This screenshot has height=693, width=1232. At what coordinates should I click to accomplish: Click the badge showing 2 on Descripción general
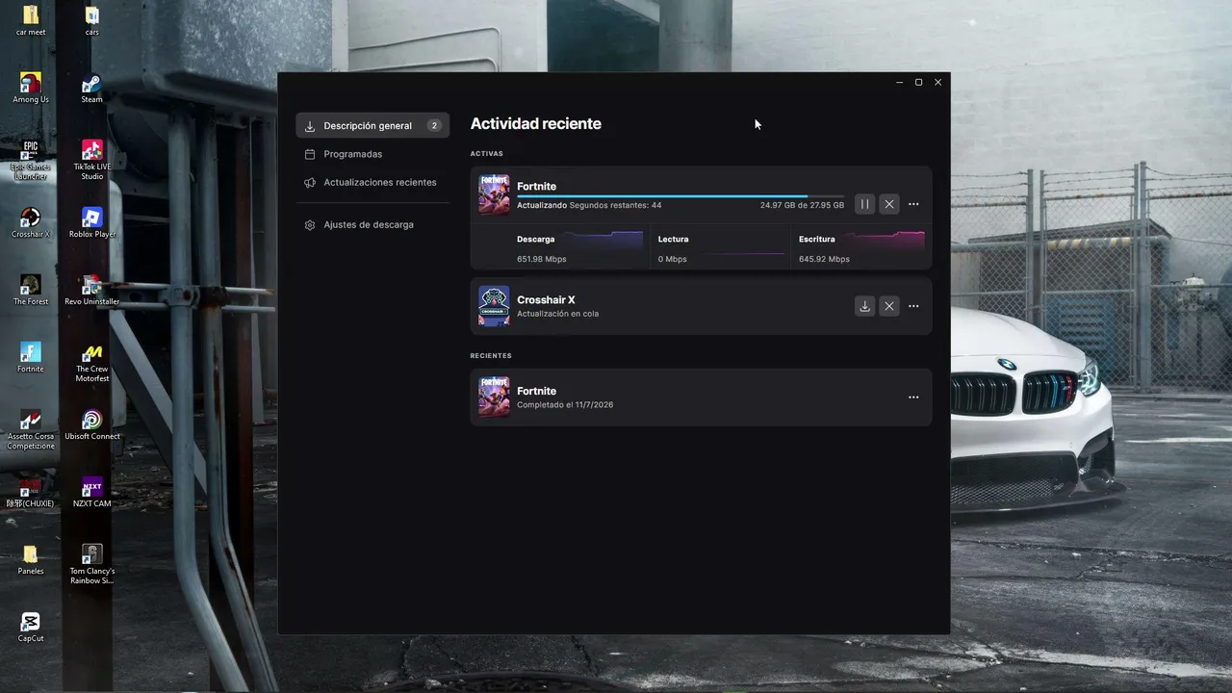(x=434, y=125)
